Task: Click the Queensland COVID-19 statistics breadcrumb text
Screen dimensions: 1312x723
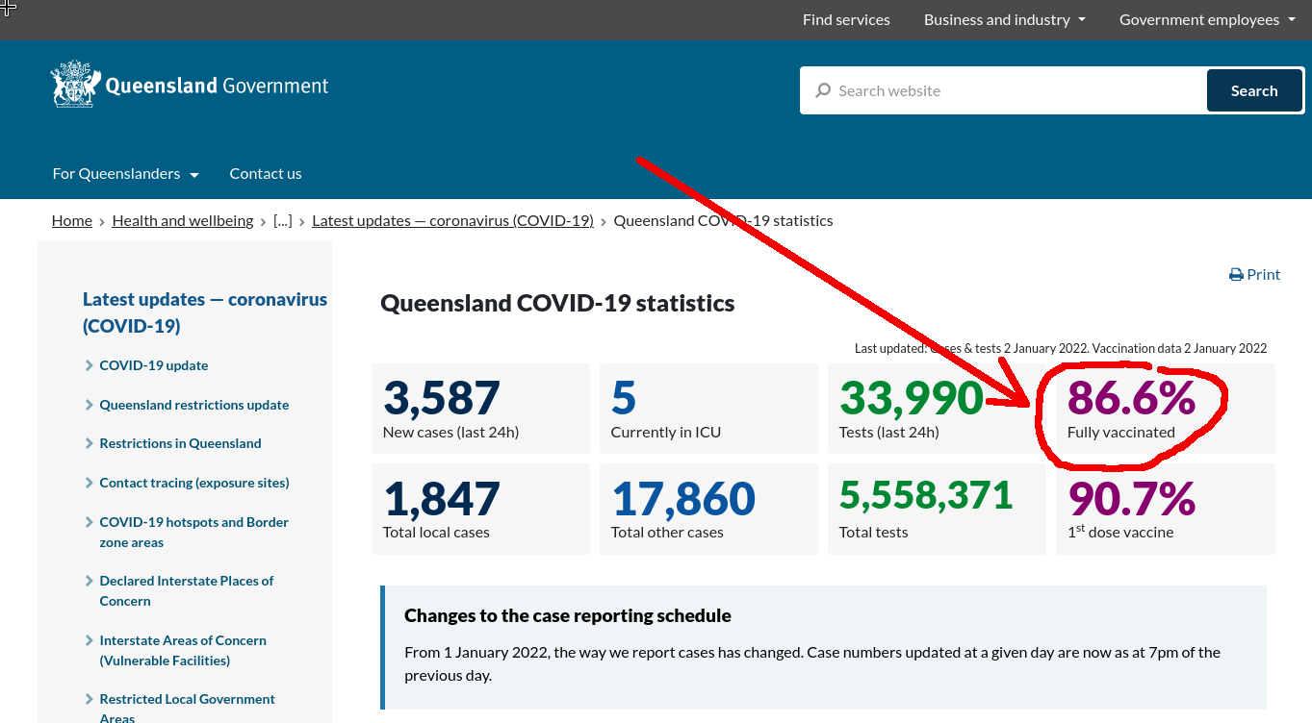Action: (x=723, y=220)
